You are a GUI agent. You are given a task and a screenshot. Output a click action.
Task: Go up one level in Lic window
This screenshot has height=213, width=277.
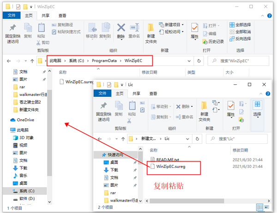pyautogui.click(x=123, y=139)
